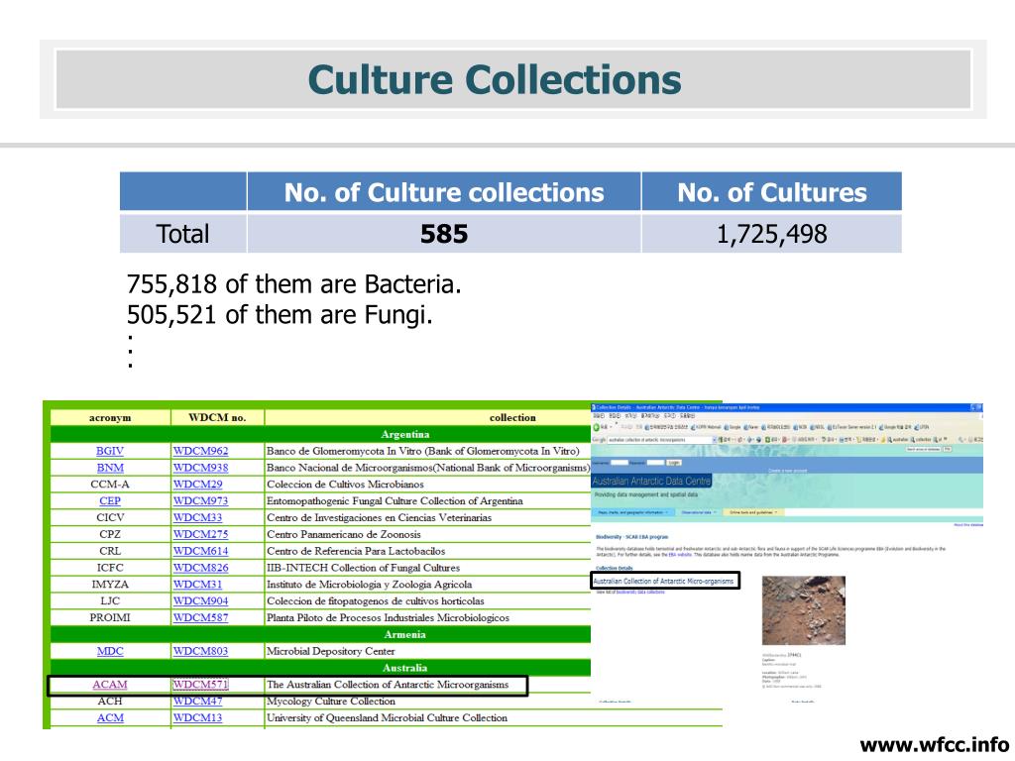Image resolution: width=1015 pixels, height=761 pixels.
Task: Select the ICFC acronym cell
Action: pyautogui.click(x=110, y=568)
